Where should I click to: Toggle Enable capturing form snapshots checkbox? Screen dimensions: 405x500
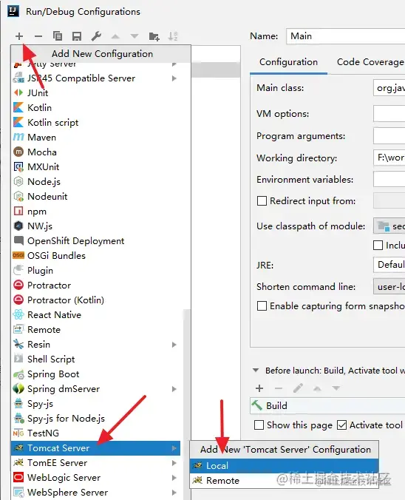click(262, 306)
